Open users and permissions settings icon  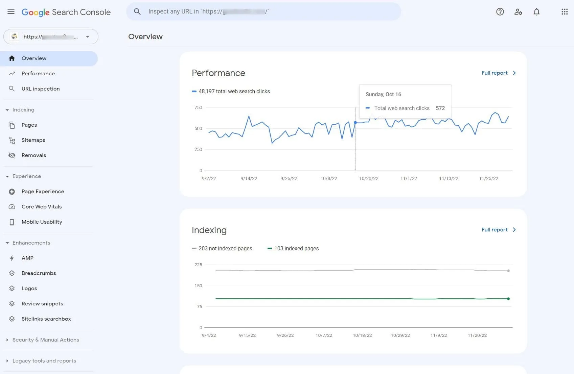tap(518, 12)
